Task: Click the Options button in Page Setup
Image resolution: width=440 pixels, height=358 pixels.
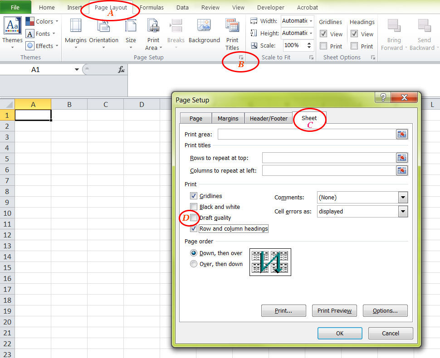Action: click(x=385, y=310)
